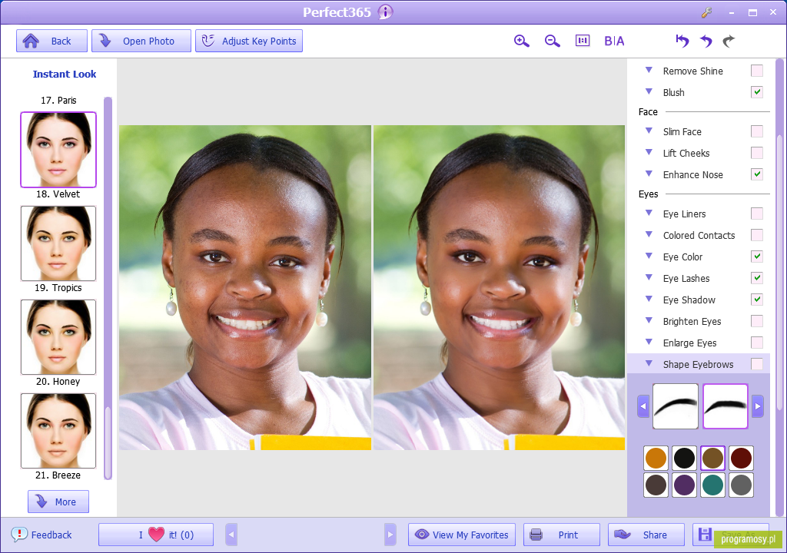Click the 1:1 actual size icon
Viewport: 787px width, 553px height.
(x=583, y=41)
